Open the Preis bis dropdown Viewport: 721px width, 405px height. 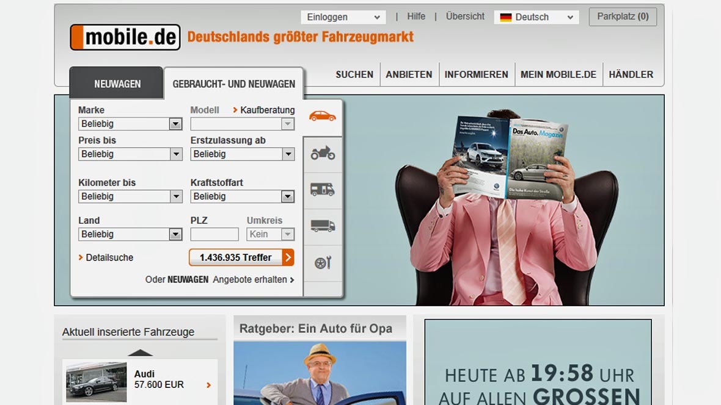point(130,154)
